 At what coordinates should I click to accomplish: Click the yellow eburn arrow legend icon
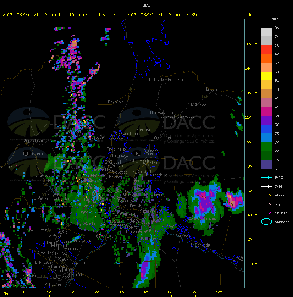(266, 195)
